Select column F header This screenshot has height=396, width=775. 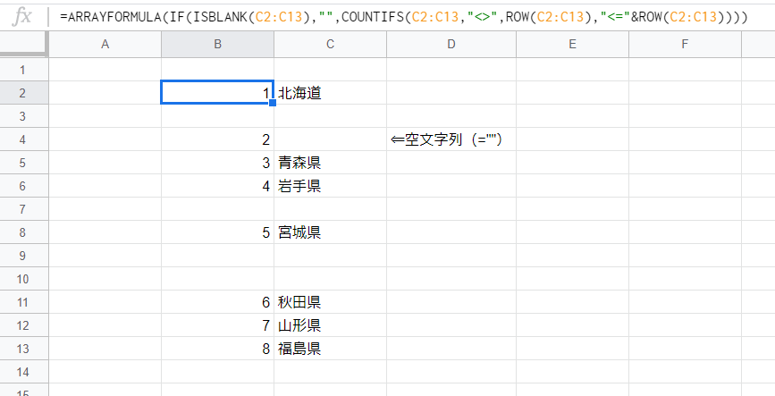pos(685,44)
